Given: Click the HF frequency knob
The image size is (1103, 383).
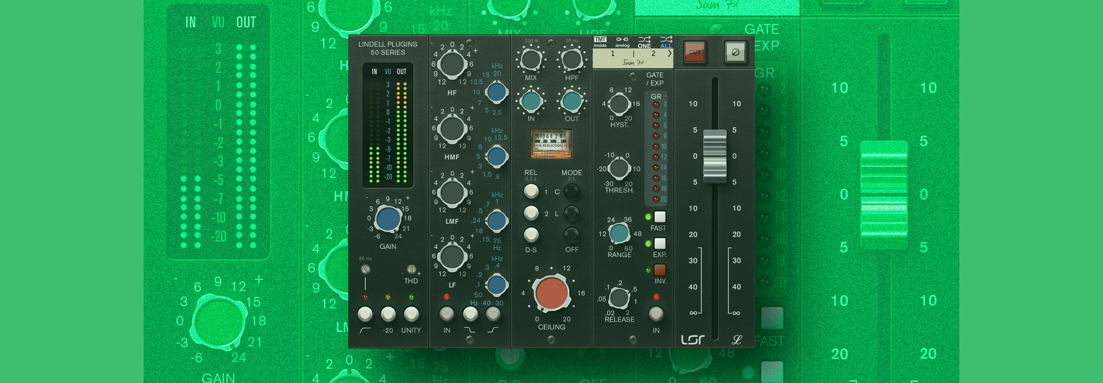Looking at the screenshot, I should click(x=496, y=92).
